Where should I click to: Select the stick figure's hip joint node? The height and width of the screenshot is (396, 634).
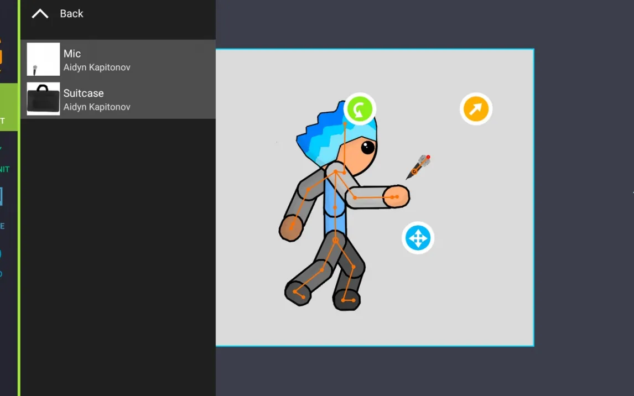(335, 240)
